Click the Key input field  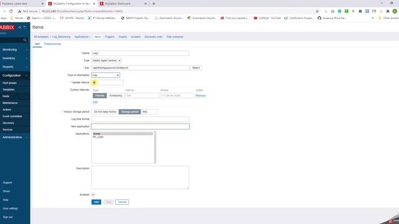tap(140, 68)
